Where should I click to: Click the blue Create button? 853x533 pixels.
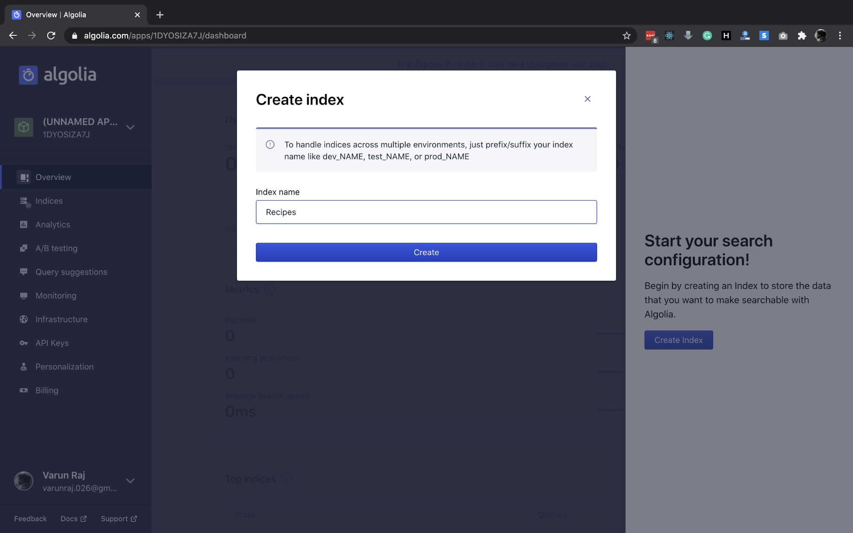pyautogui.click(x=426, y=252)
